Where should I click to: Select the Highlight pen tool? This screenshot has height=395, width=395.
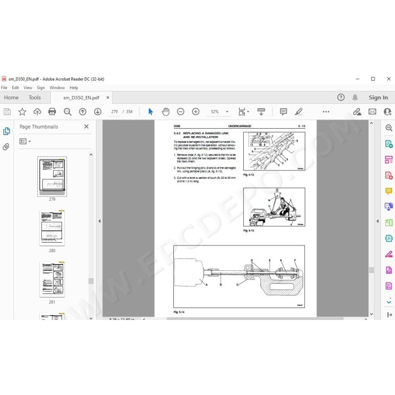click(299, 112)
